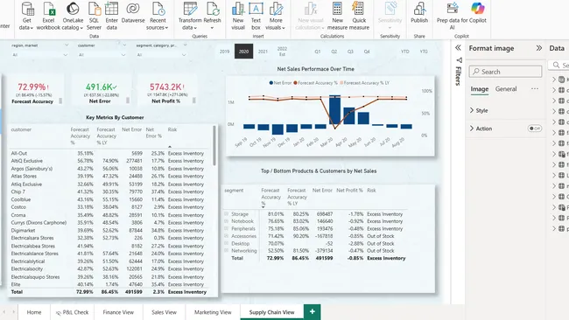Connect to SQL Server
This screenshot has height=320, width=569.
pos(94,17)
